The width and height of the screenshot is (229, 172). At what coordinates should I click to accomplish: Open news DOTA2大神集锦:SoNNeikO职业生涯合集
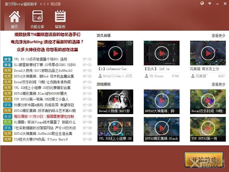point(43,134)
